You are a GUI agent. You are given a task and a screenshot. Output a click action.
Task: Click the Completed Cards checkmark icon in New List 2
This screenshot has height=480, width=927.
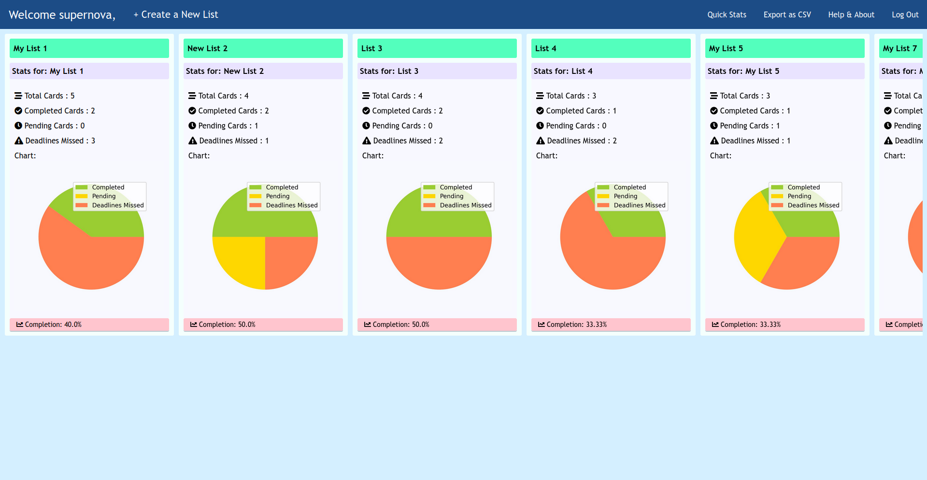(x=192, y=111)
